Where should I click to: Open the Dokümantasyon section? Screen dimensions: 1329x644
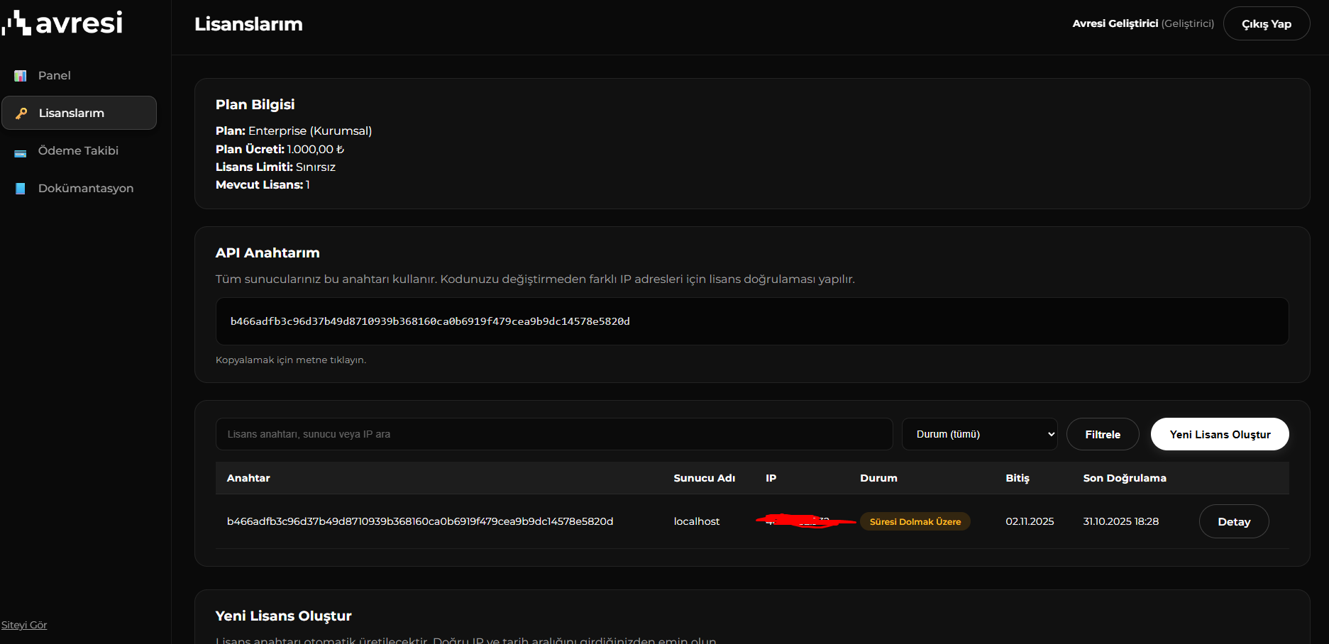click(x=85, y=189)
